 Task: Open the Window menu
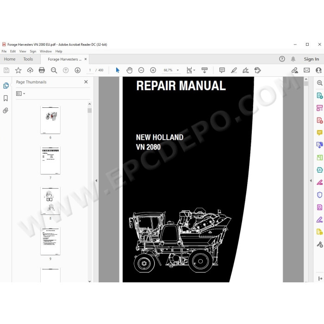pos(46,51)
